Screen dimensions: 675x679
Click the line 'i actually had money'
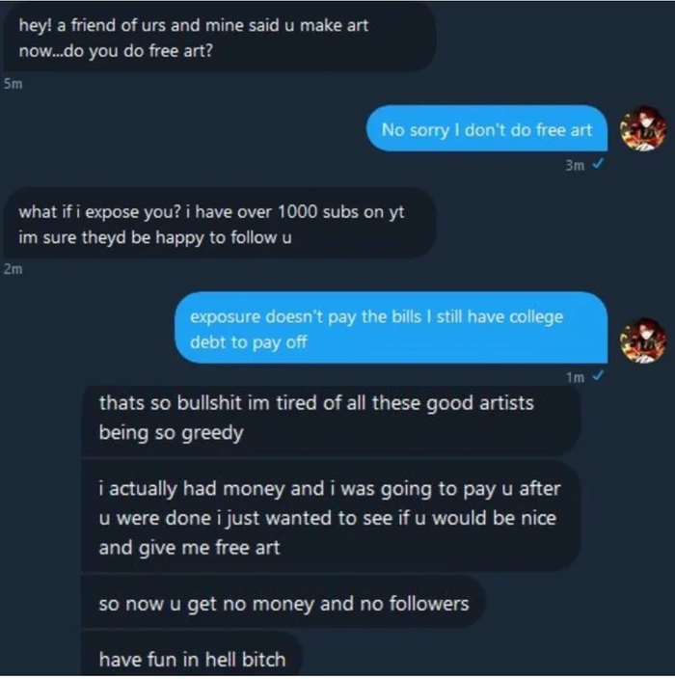329,488
